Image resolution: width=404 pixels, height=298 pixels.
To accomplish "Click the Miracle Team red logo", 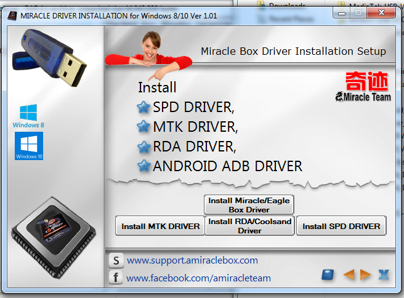I will pyautogui.click(x=363, y=87).
